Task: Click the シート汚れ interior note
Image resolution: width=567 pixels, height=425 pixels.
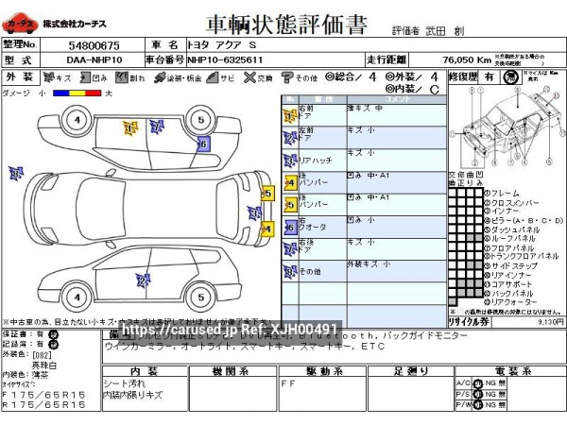Action: [x=125, y=383]
